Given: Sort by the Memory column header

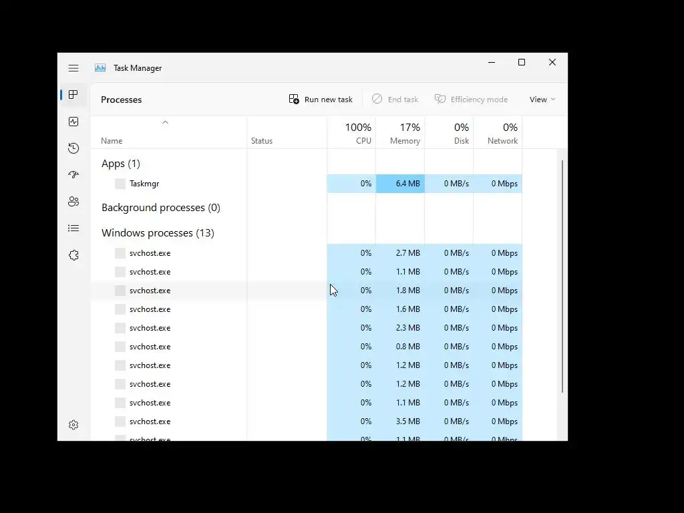Looking at the screenshot, I should coord(401,134).
